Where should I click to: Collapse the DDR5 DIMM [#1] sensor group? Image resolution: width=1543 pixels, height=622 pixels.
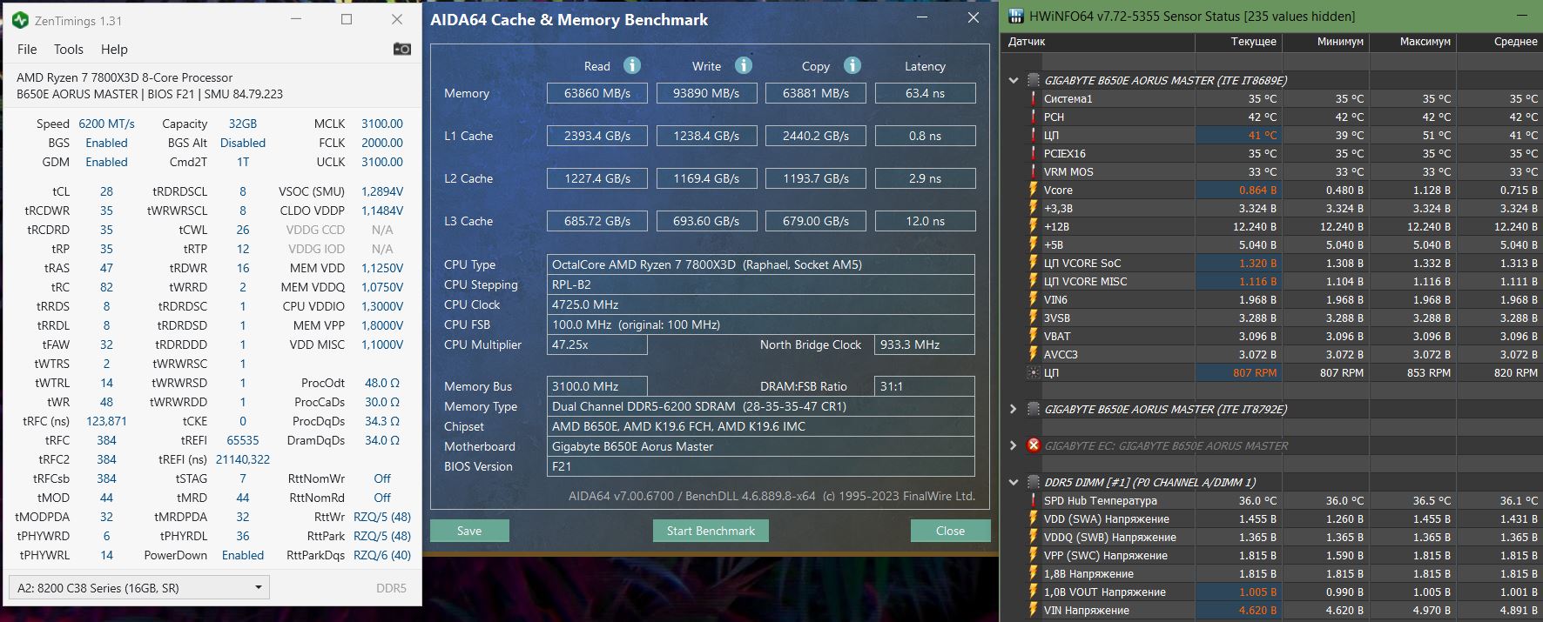1013,482
